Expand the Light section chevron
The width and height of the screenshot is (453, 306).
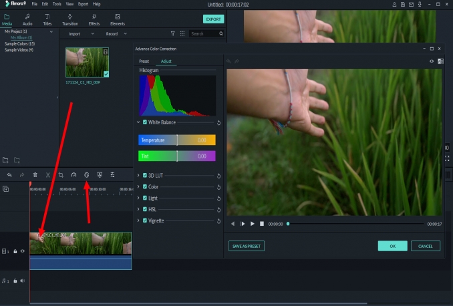tap(138, 198)
